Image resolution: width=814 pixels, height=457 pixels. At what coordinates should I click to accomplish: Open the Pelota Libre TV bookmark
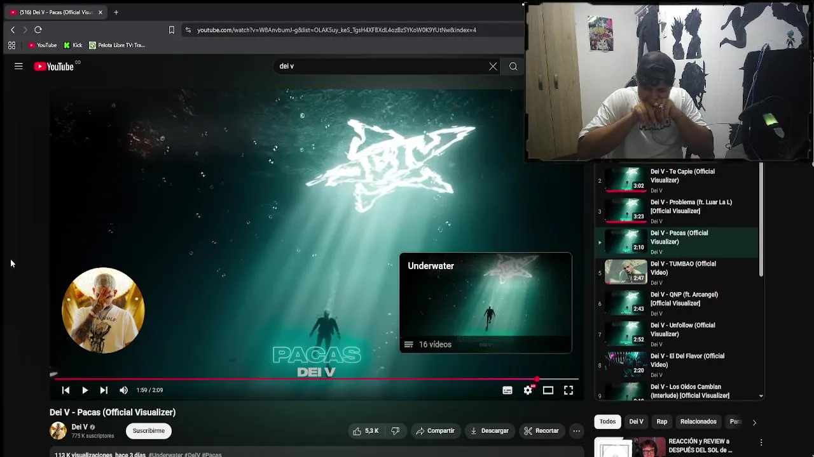[x=117, y=45]
